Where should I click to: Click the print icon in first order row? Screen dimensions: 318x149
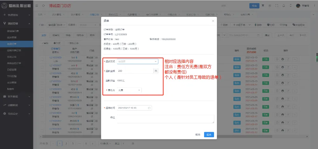point(282,59)
